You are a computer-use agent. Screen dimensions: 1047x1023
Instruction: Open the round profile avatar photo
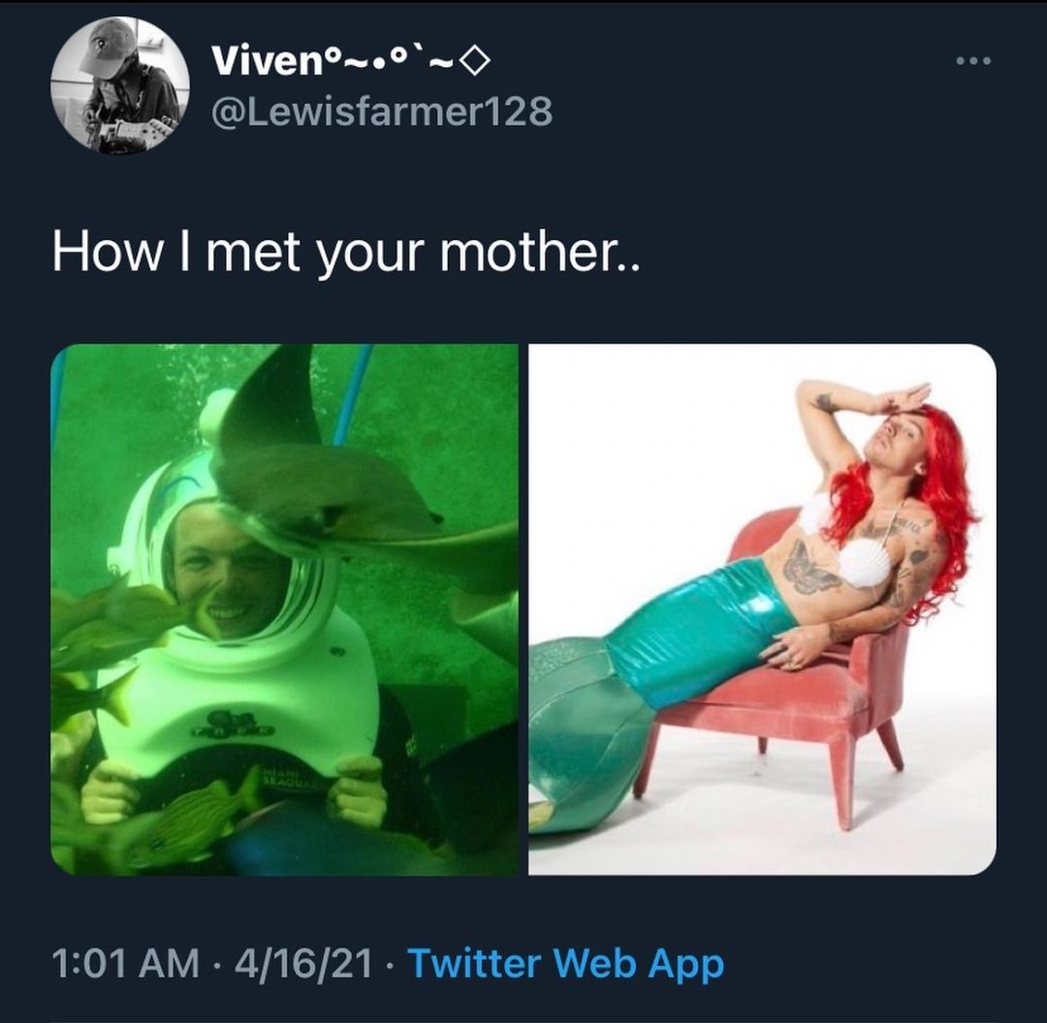[x=120, y=85]
